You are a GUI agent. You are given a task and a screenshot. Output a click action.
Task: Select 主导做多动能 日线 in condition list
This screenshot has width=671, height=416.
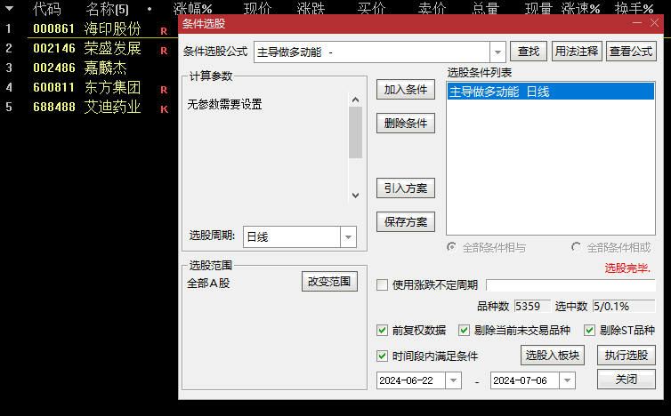pyautogui.click(x=551, y=92)
